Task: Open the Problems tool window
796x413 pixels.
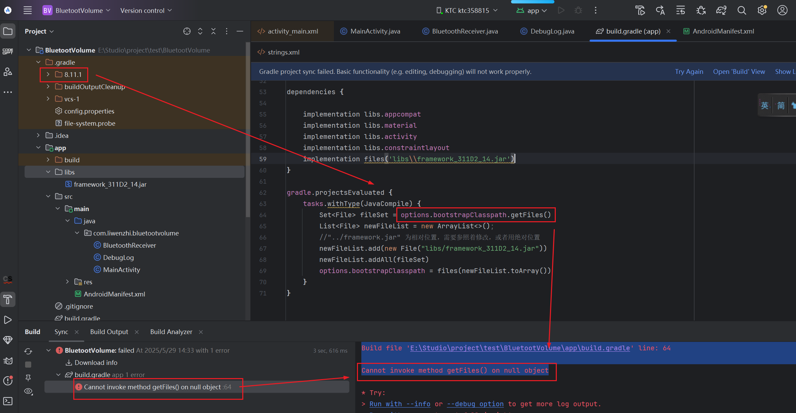Action: [x=8, y=381]
